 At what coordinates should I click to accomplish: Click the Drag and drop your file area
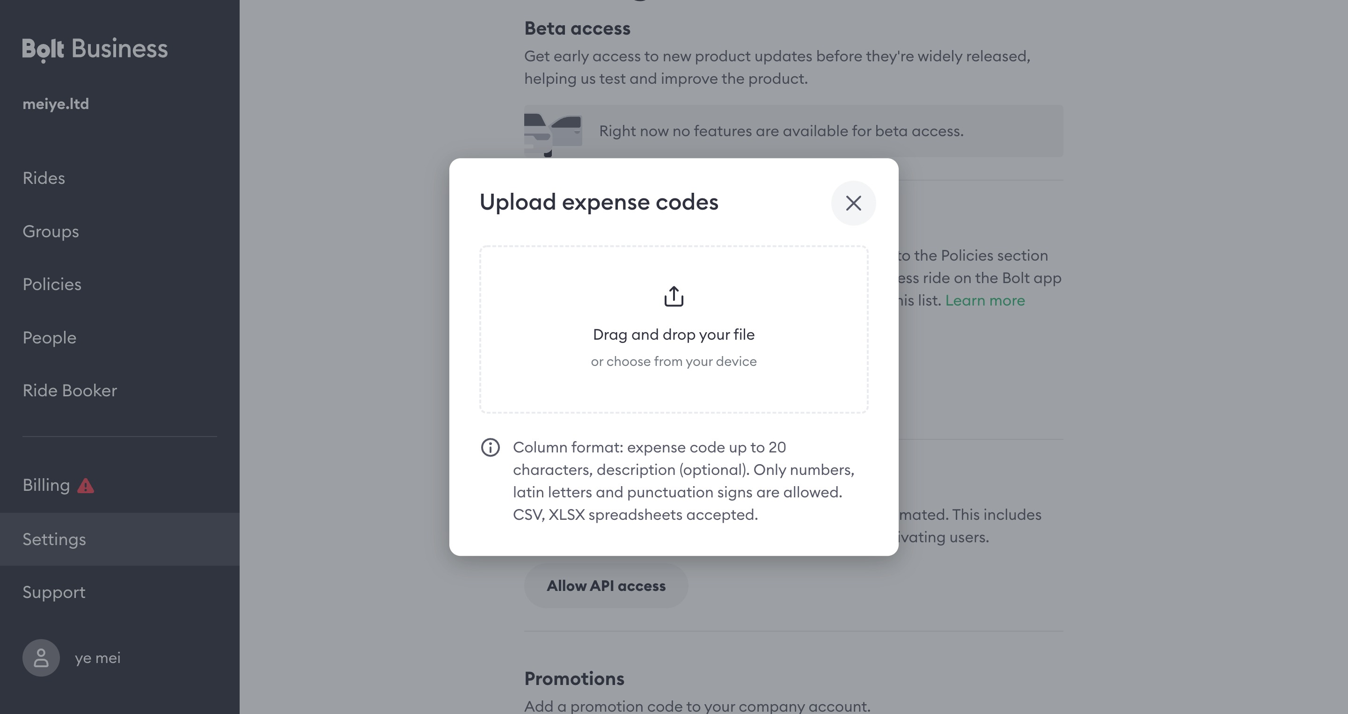[674, 329]
